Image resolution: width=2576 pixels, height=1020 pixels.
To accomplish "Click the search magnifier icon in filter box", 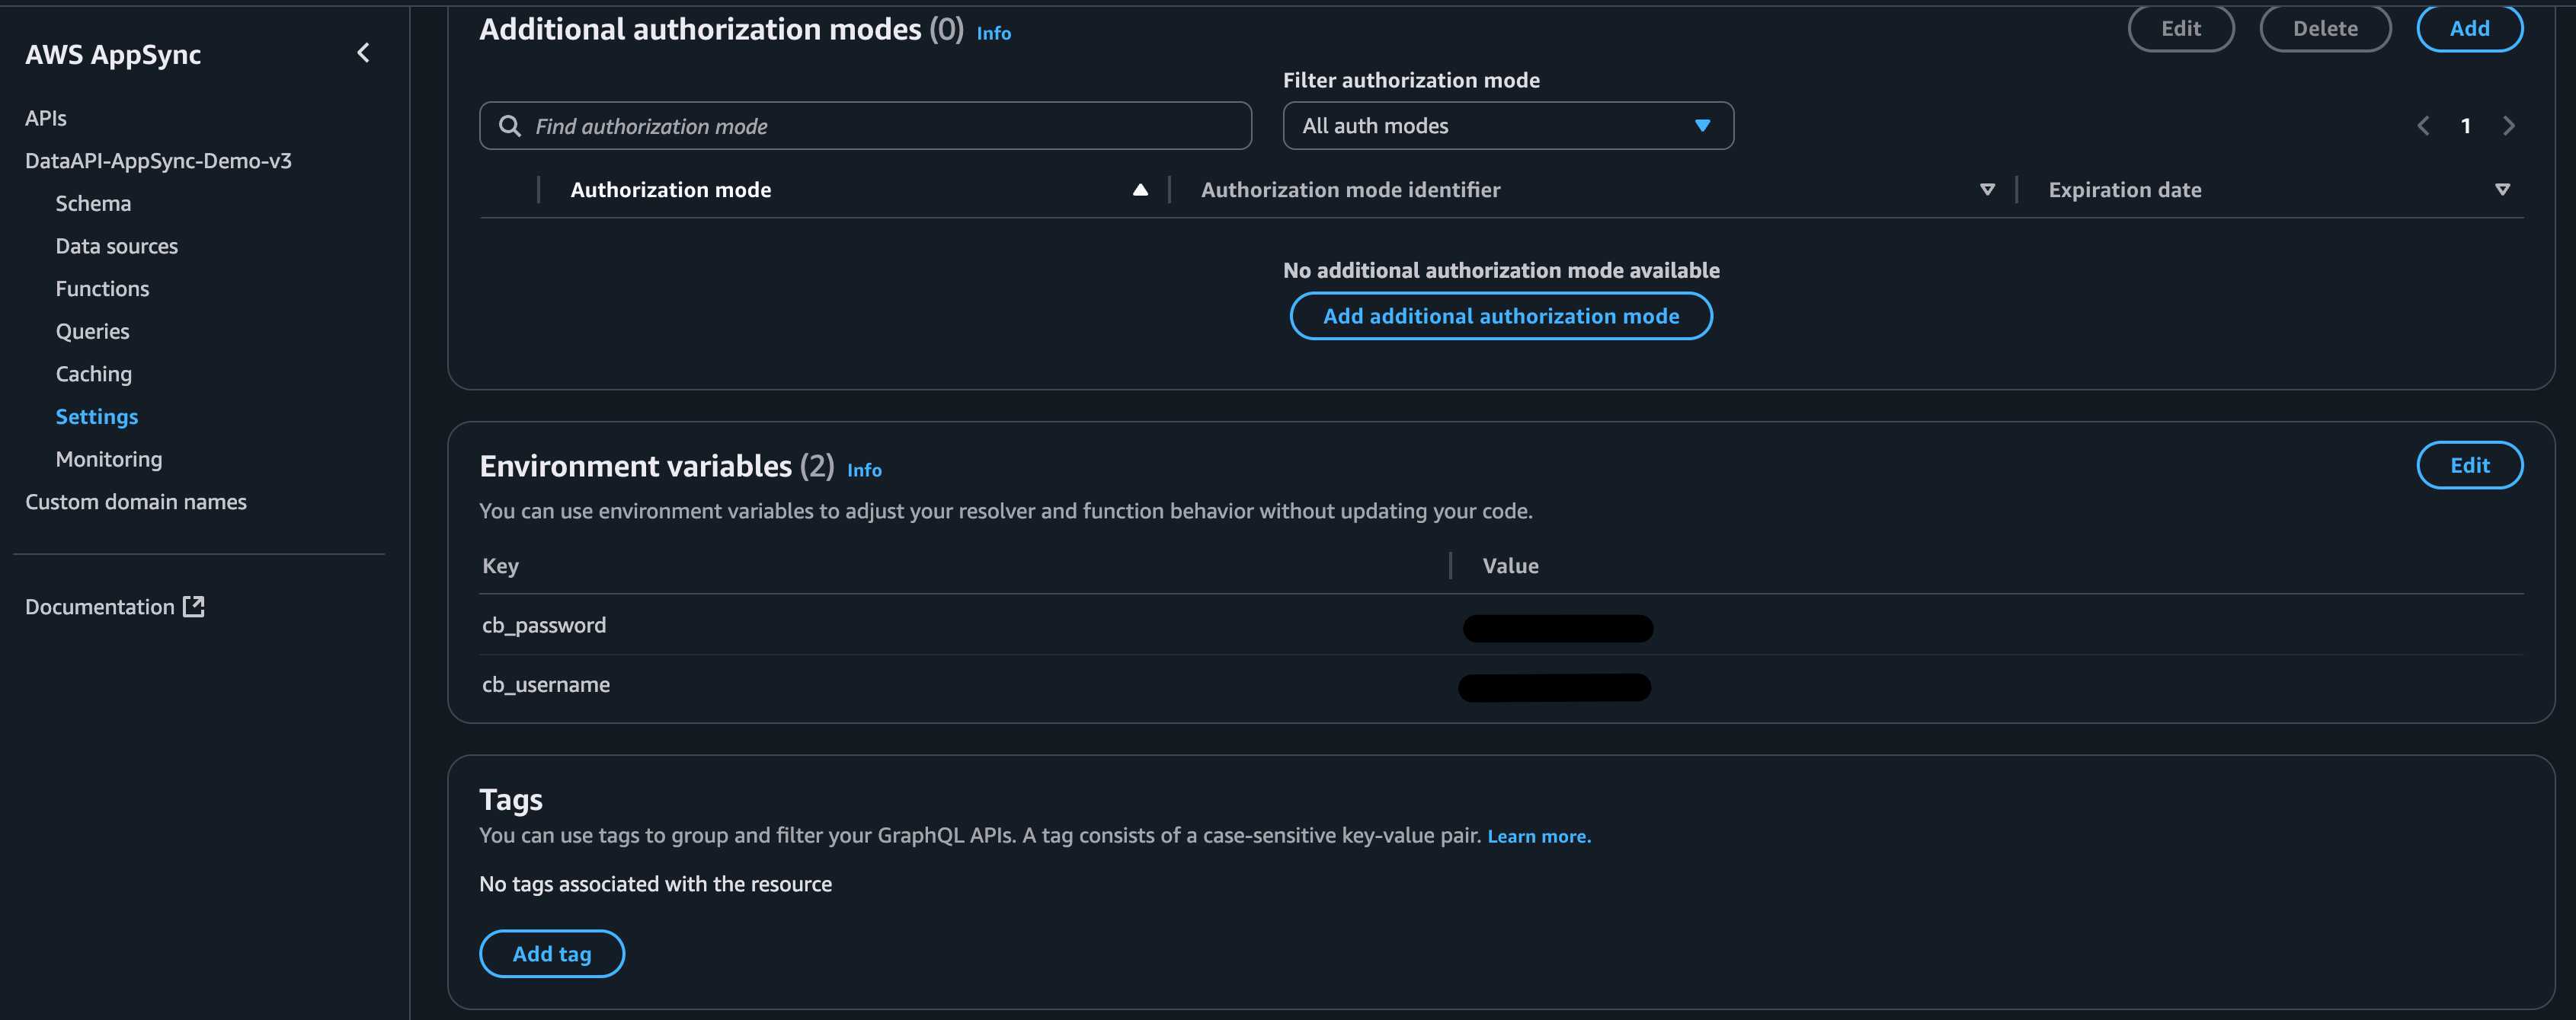I will [510, 126].
